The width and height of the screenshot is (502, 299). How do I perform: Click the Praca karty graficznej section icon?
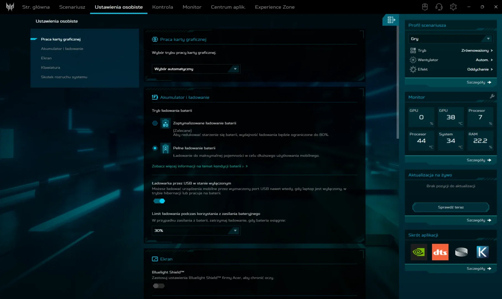(x=155, y=39)
